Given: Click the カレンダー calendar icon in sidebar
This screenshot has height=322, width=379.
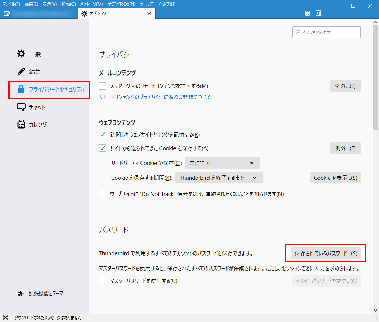Looking at the screenshot, I should point(21,125).
